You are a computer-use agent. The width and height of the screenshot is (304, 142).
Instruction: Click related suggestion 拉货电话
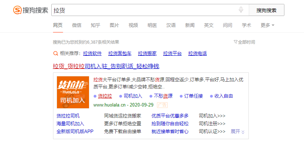tap(198, 54)
